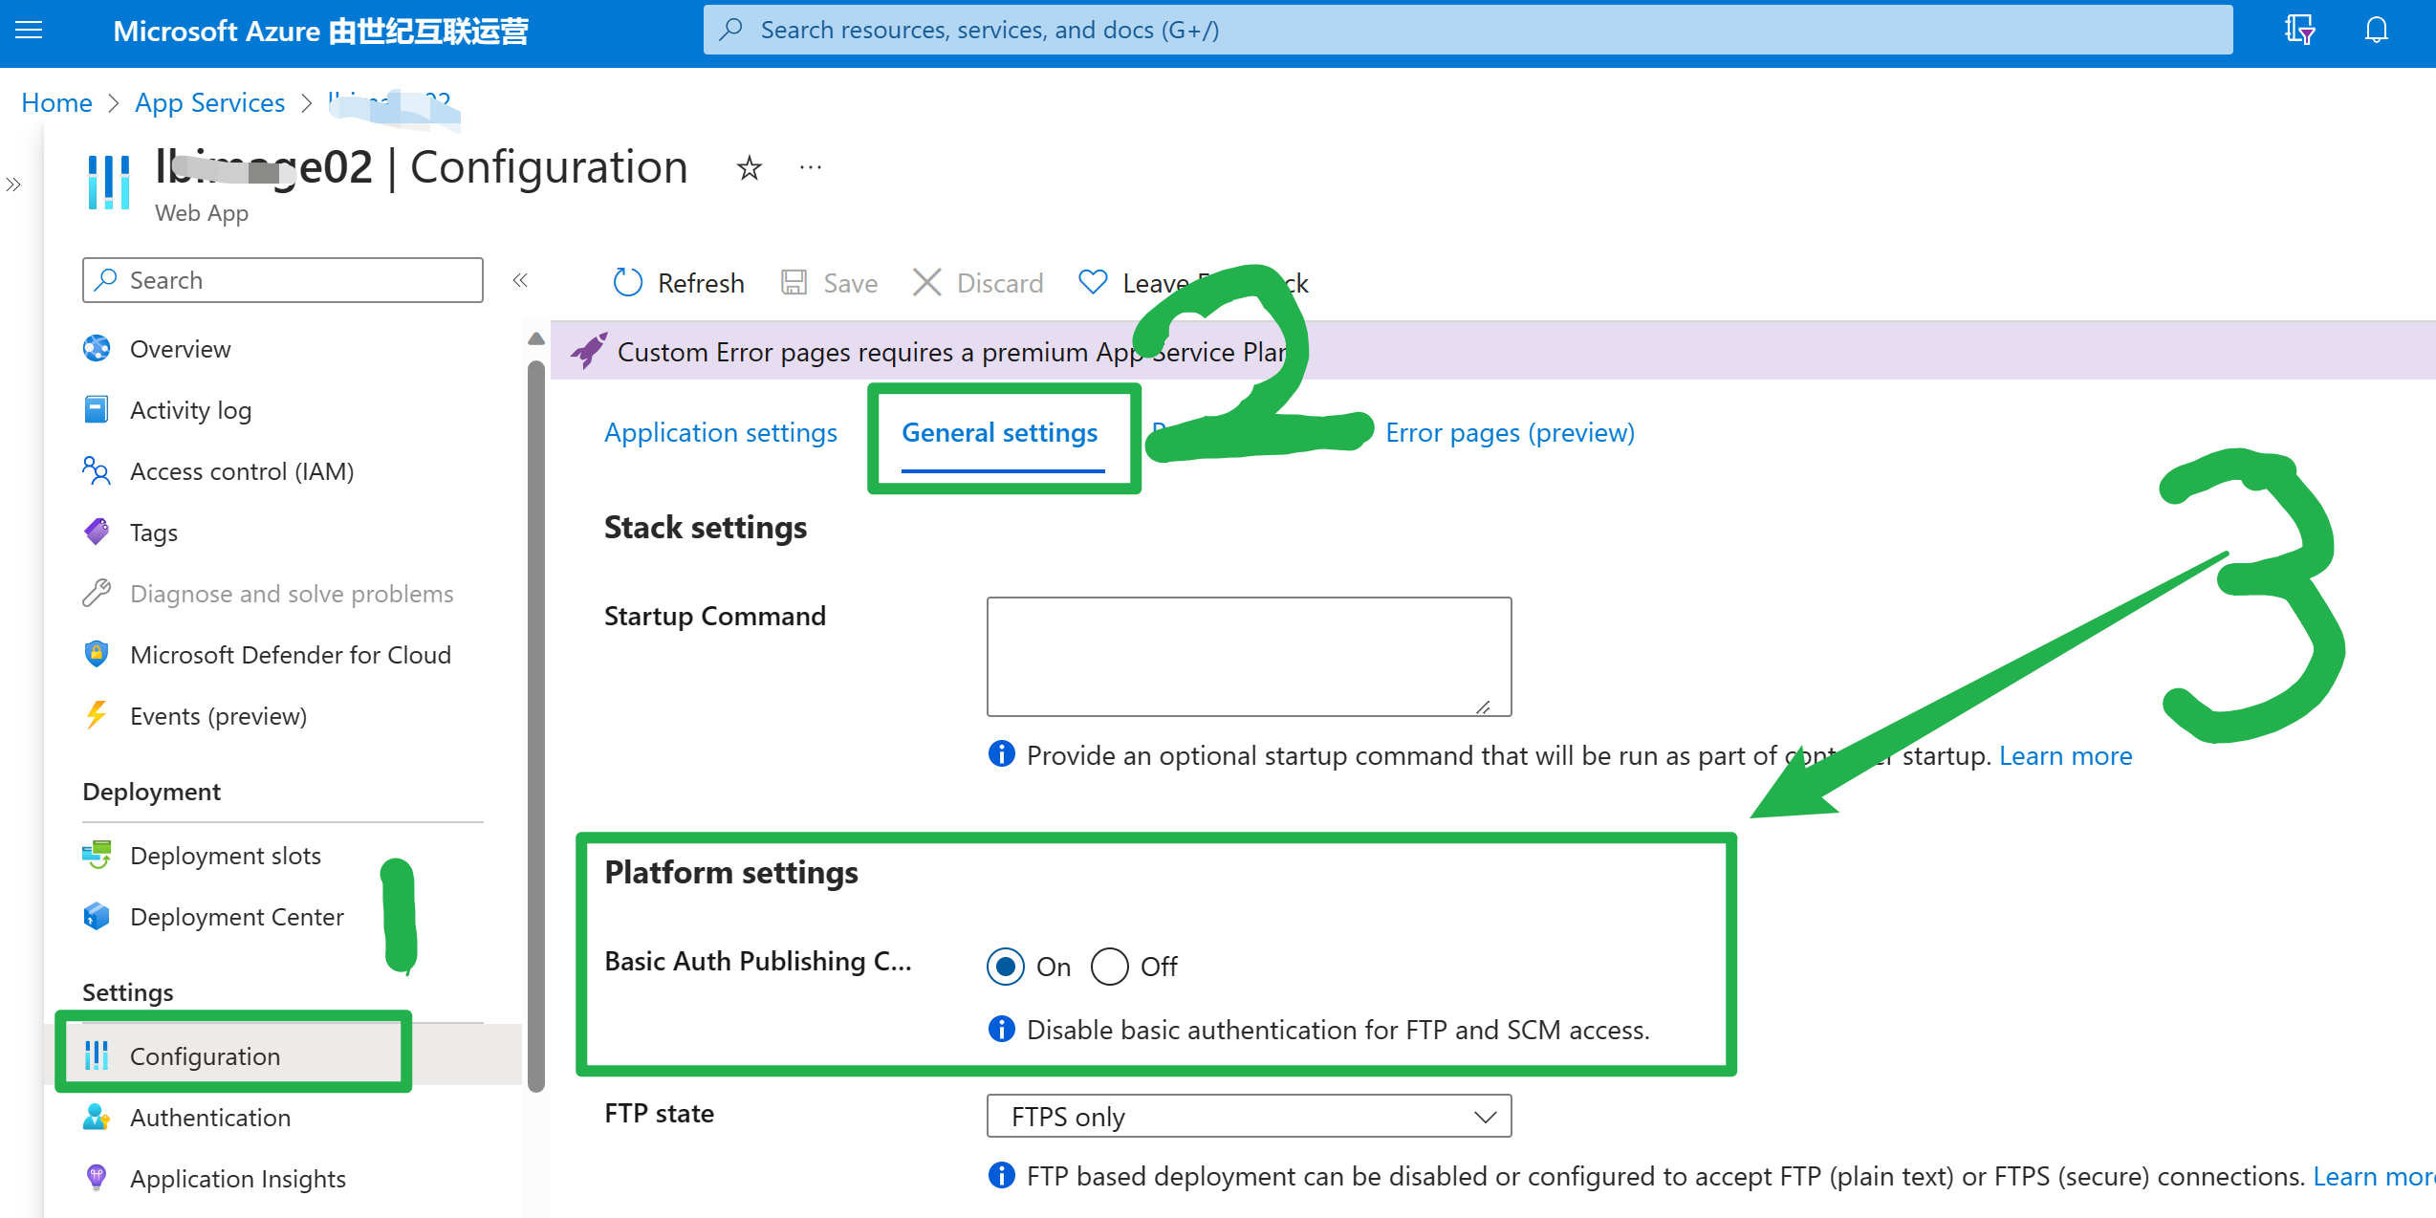Open more options ellipsis beside title

click(x=811, y=168)
